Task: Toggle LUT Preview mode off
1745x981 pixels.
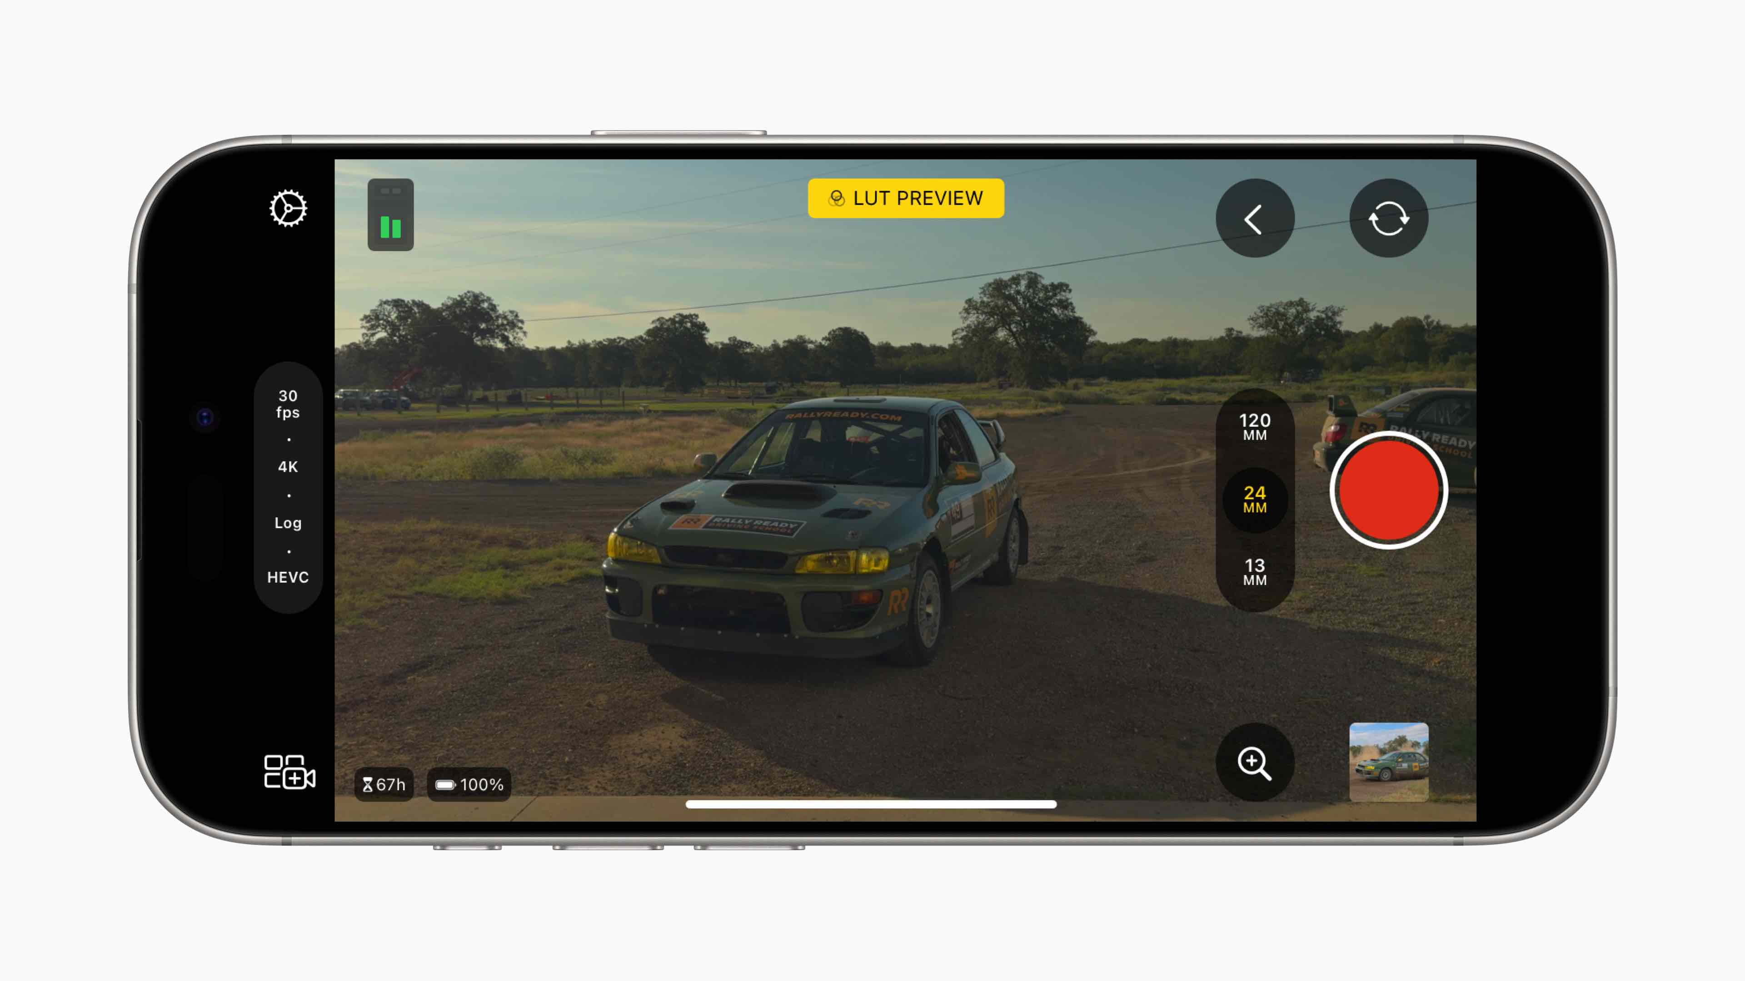Action: 905,198
